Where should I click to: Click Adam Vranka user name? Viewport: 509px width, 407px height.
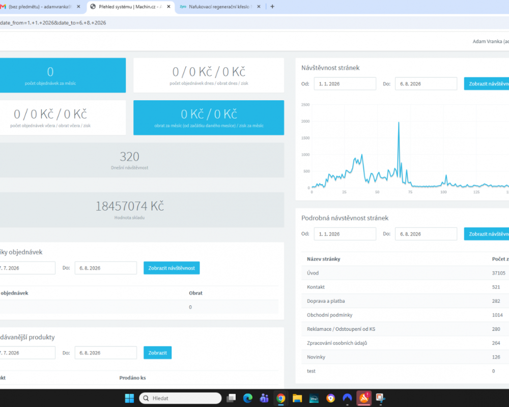(x=491, y=41)
